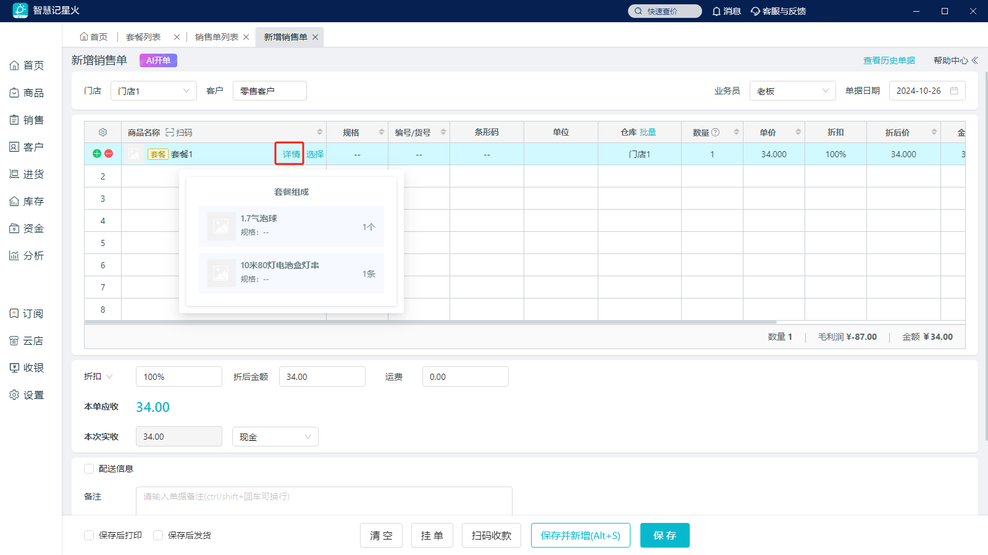
Task: Open 查看历史单据 link
Action: tap(889, 60)
